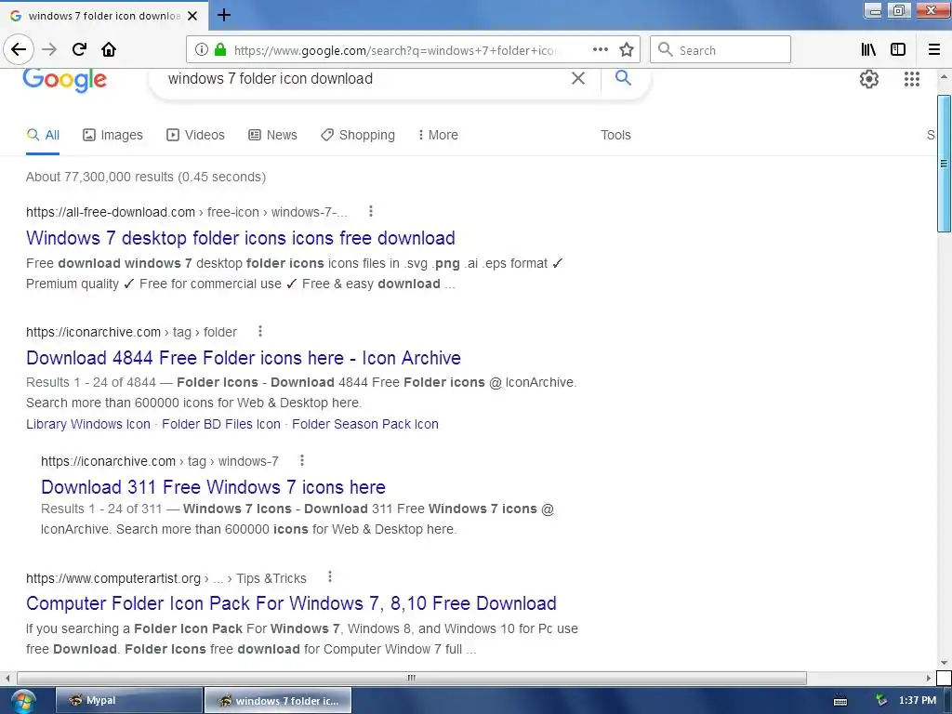Switch to the Images tab
Viewport: 952px width, 714px height.
tap(112, 136)
